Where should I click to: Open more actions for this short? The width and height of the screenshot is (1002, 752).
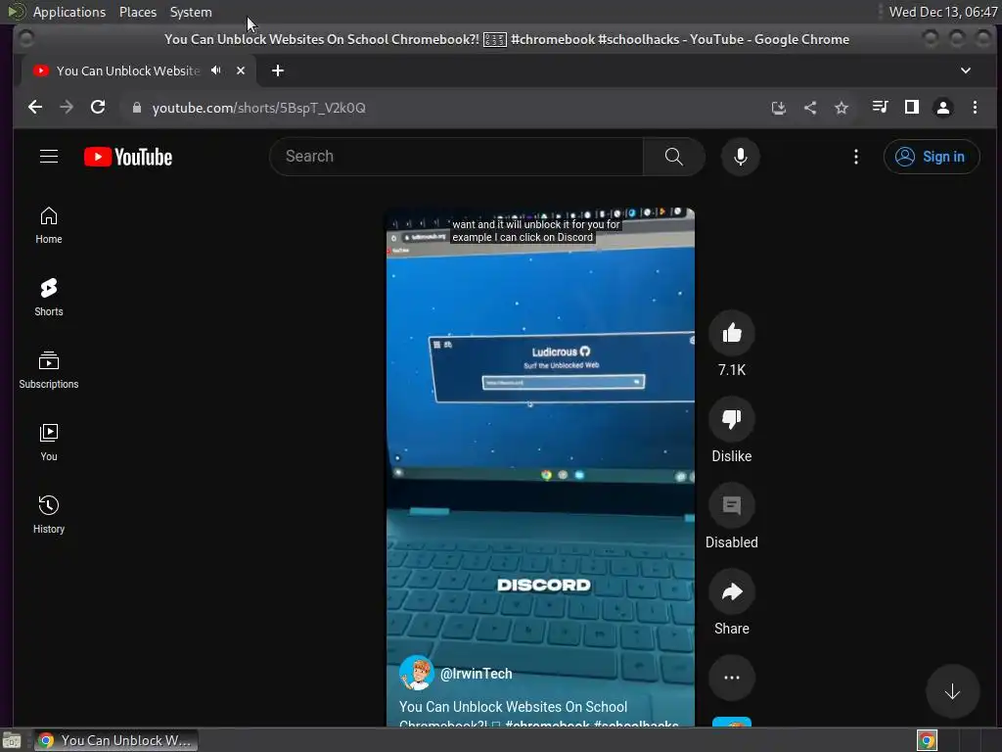pyautogui.click(x=732, y=678)
